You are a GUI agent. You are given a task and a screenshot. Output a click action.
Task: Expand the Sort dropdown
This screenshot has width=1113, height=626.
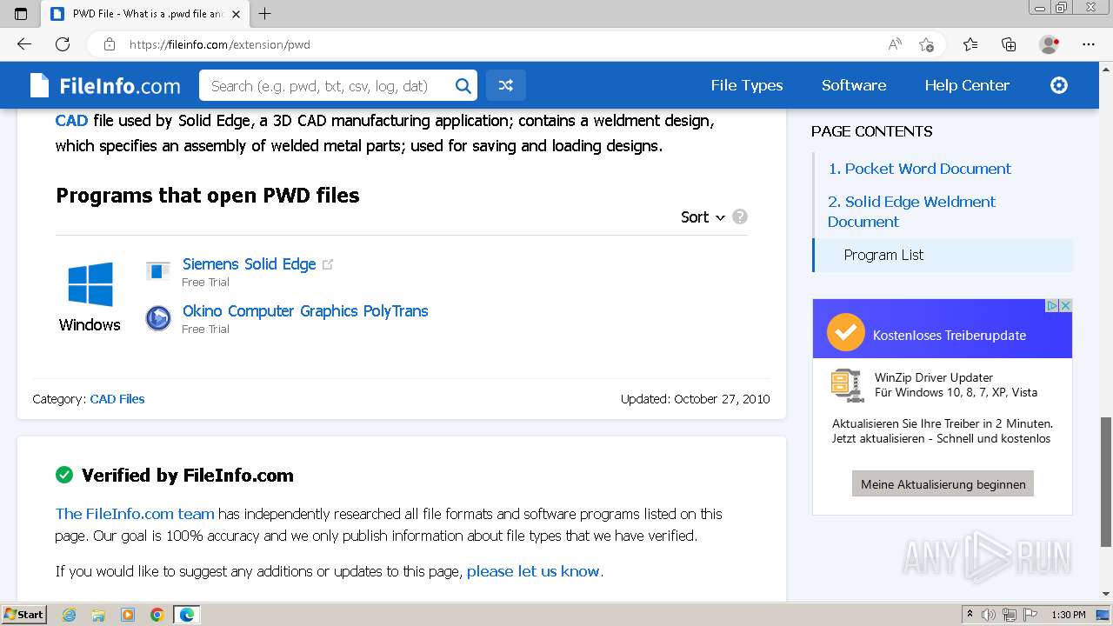coord(703,217)
